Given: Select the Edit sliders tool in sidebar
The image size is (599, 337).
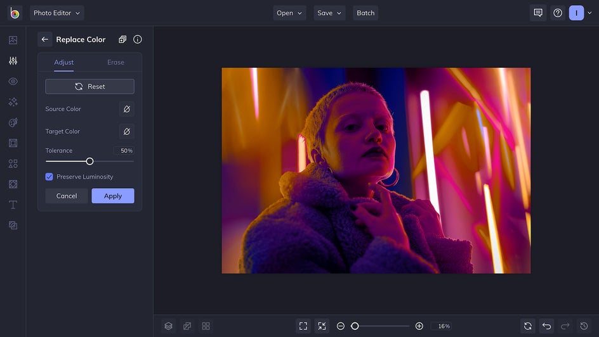Looking at the screenshot, I should point(13,61).
